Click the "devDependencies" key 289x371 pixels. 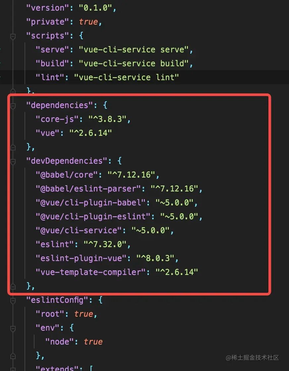tap(67, 161)
